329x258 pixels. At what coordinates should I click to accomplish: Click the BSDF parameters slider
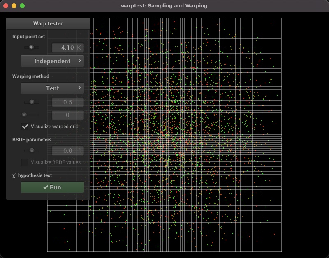32,151
